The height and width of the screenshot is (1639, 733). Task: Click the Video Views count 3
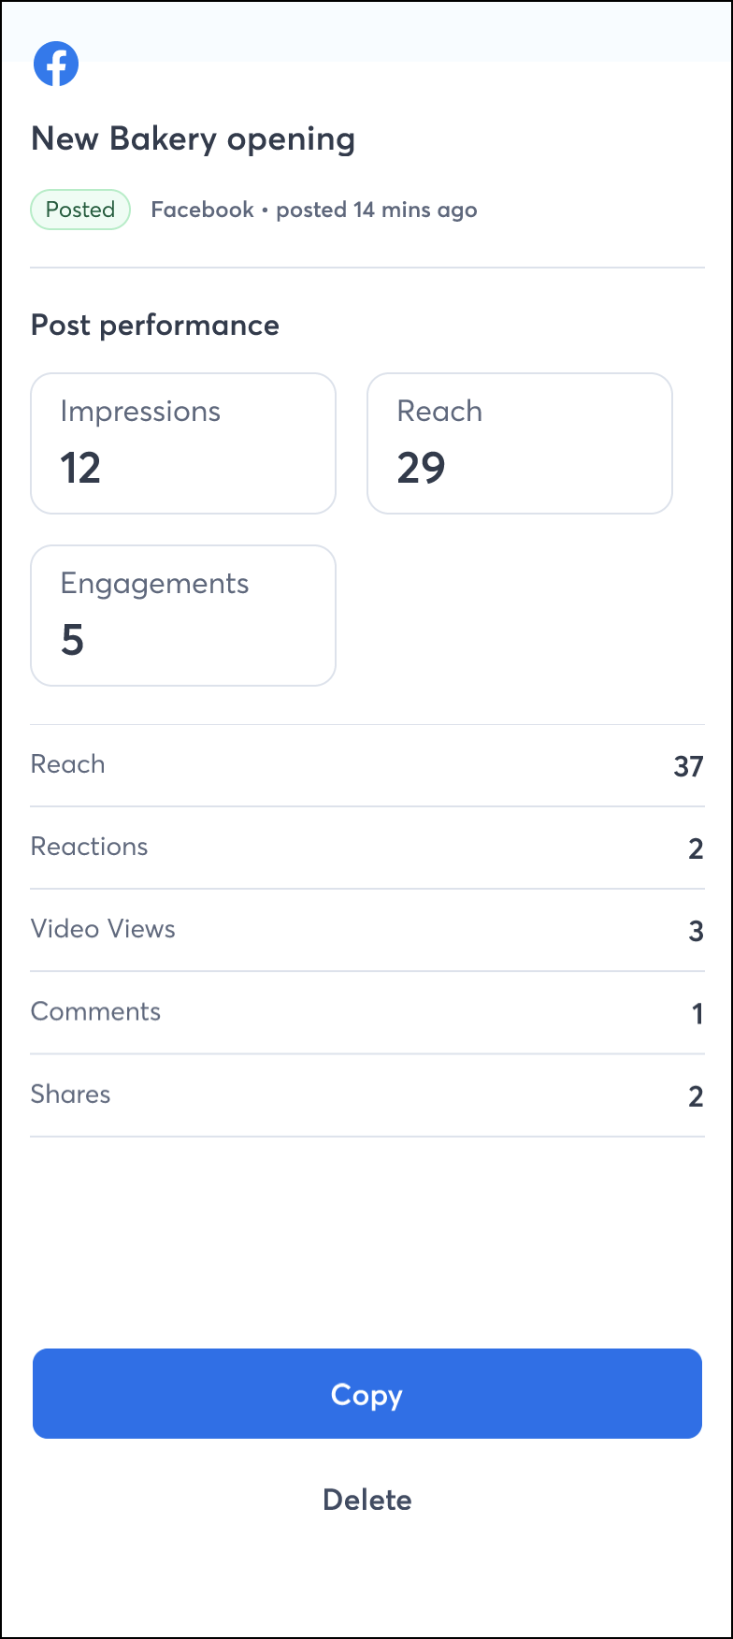[696, 931]
